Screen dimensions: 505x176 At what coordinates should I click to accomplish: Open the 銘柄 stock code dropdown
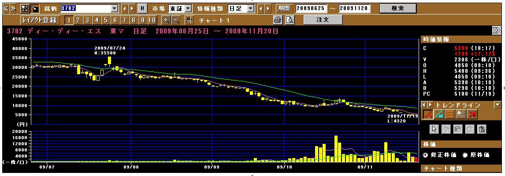pos(115,8)
